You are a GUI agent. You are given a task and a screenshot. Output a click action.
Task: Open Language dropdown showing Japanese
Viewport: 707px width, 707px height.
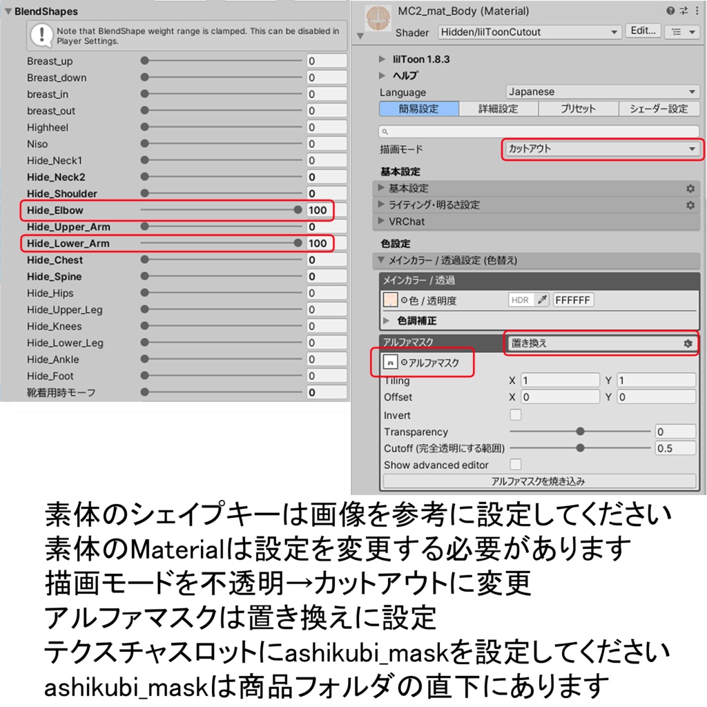602,92
